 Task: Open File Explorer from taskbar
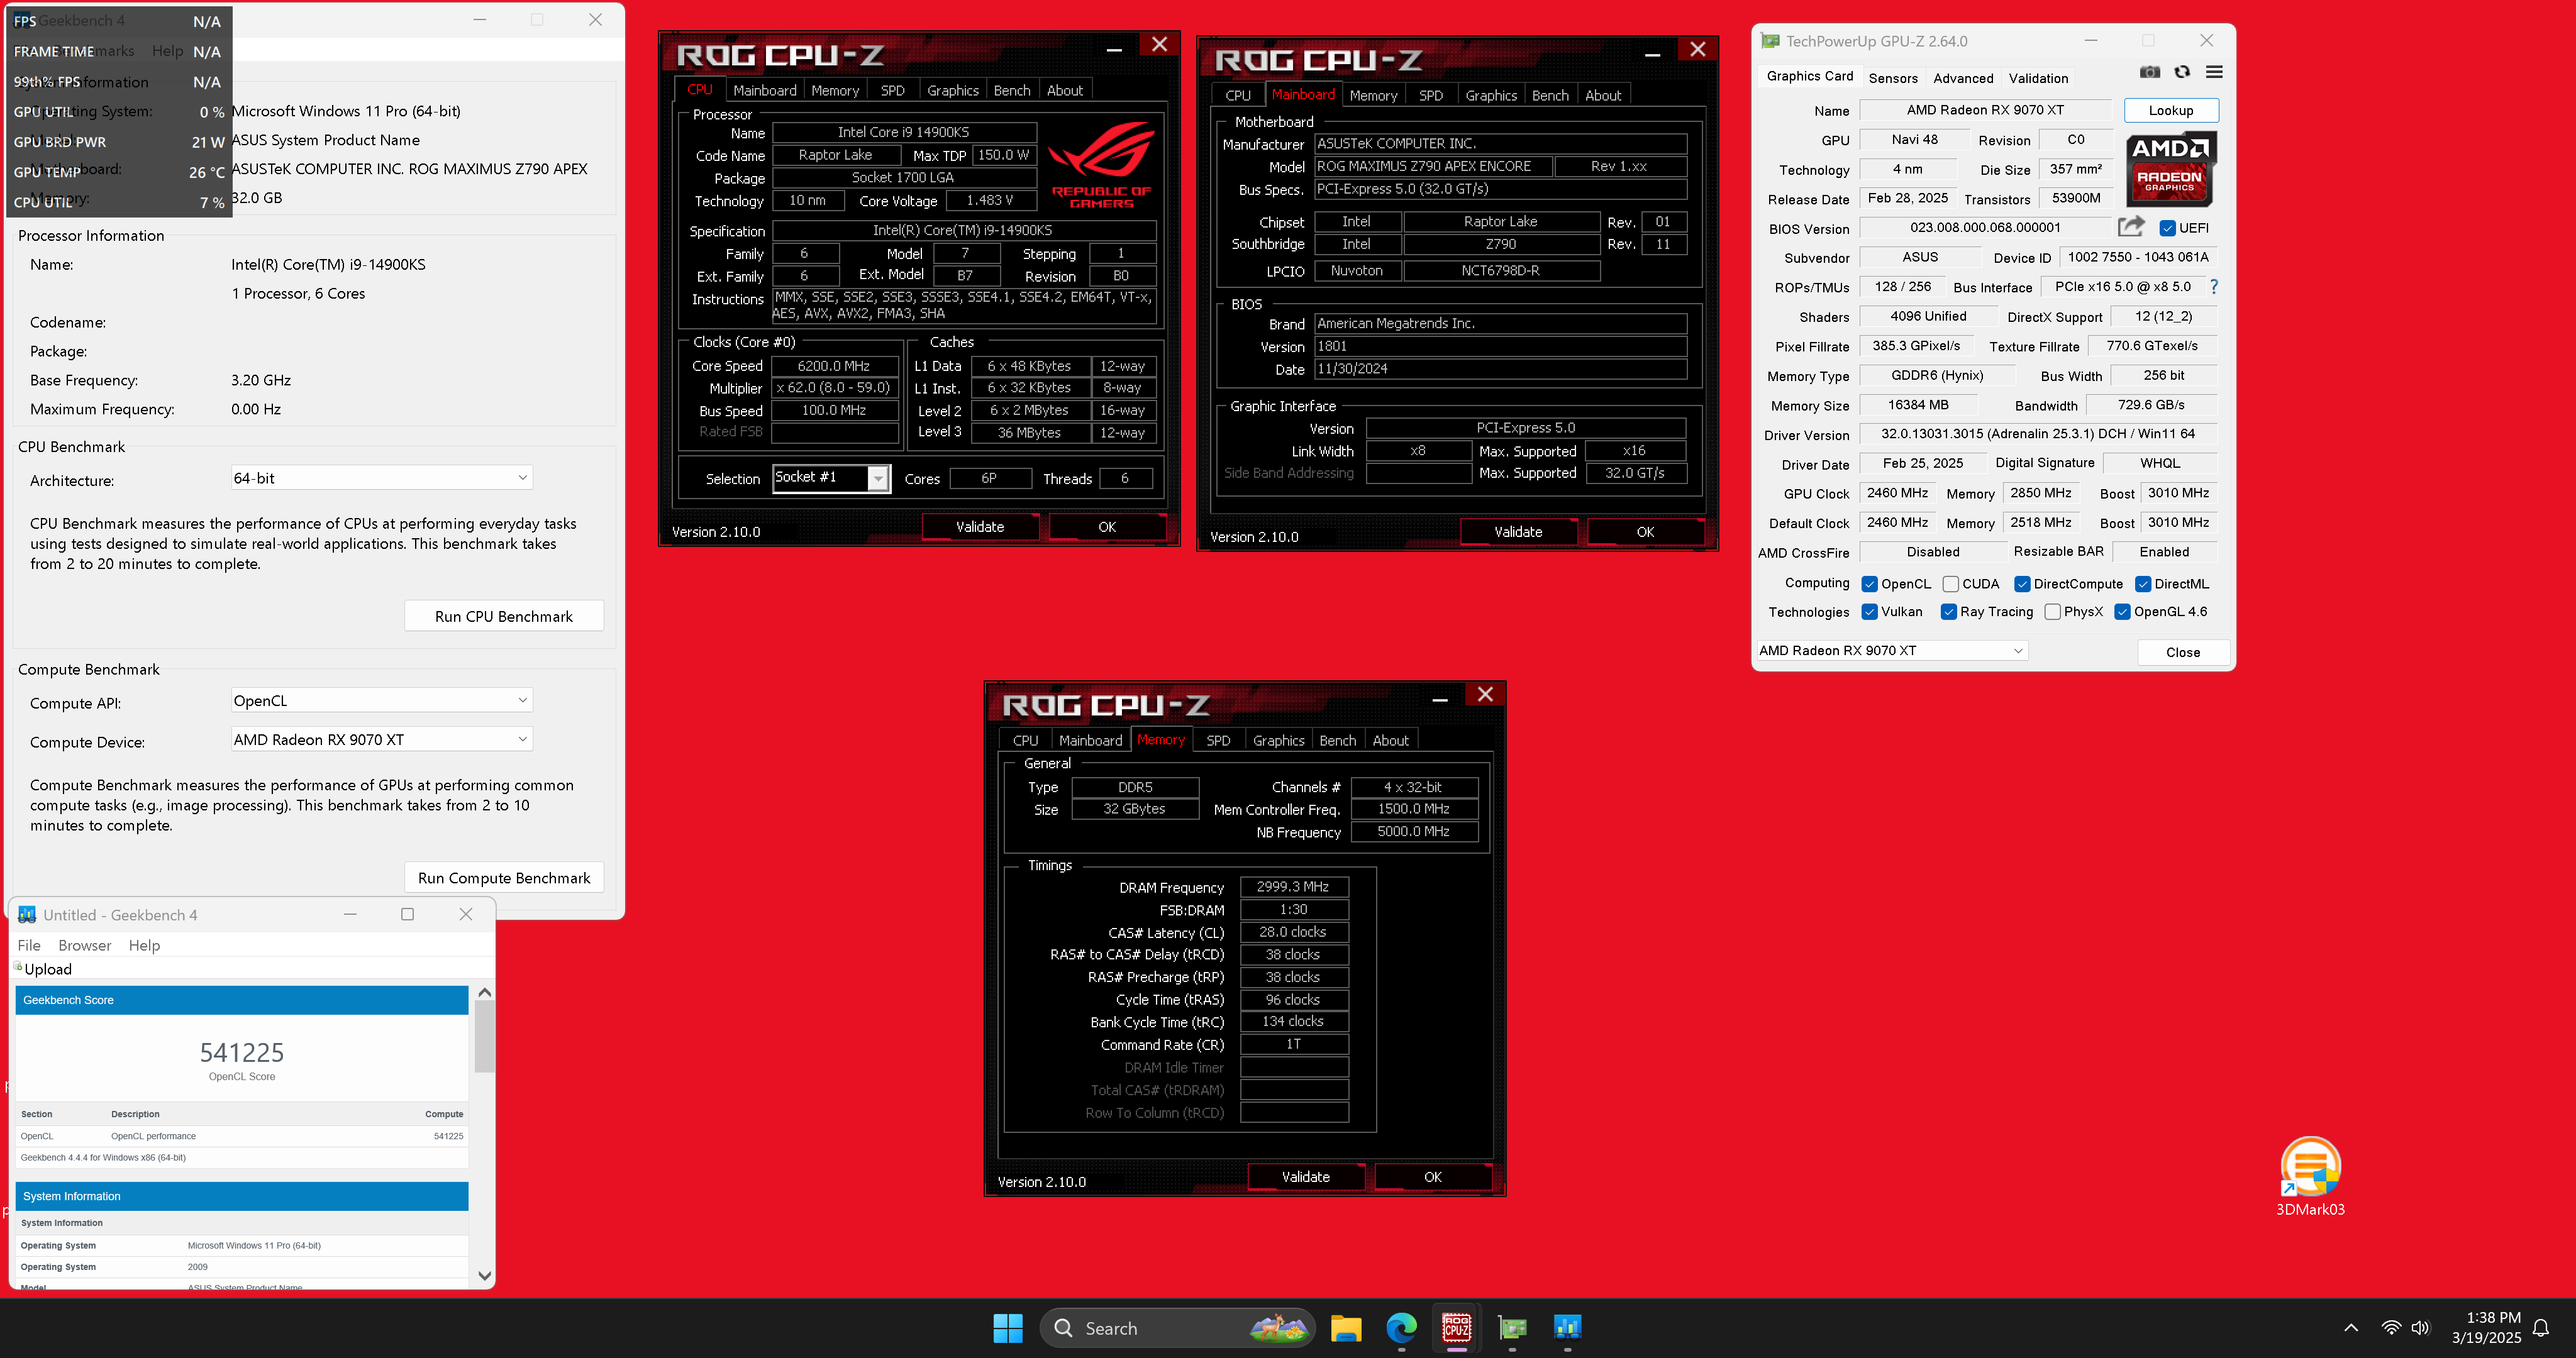click(1346, 1328)
